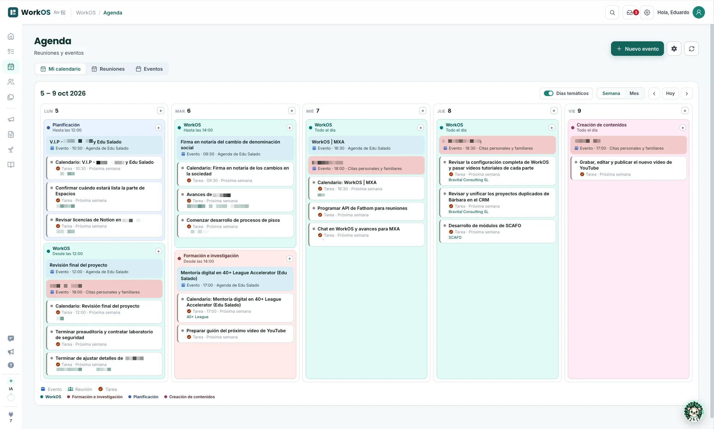Open the calendar Agenda icon in sidebar

coord(11,67)
